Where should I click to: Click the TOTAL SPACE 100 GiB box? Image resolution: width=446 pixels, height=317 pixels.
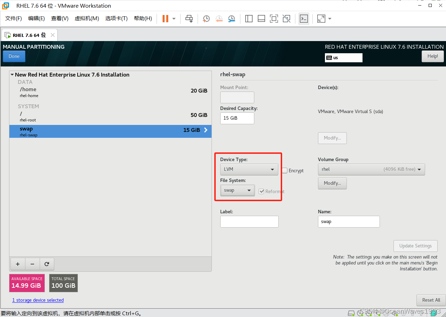(63, 283)
